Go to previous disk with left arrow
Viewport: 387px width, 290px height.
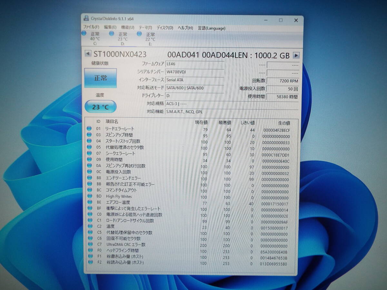[x=87, y=54]
